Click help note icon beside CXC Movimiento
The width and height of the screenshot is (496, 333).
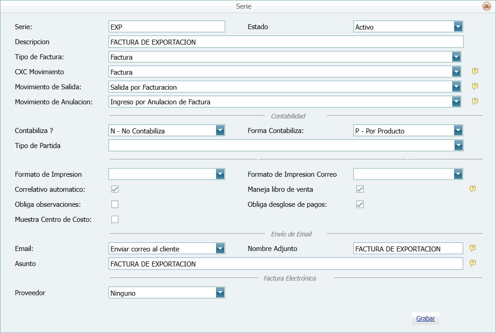475,72
